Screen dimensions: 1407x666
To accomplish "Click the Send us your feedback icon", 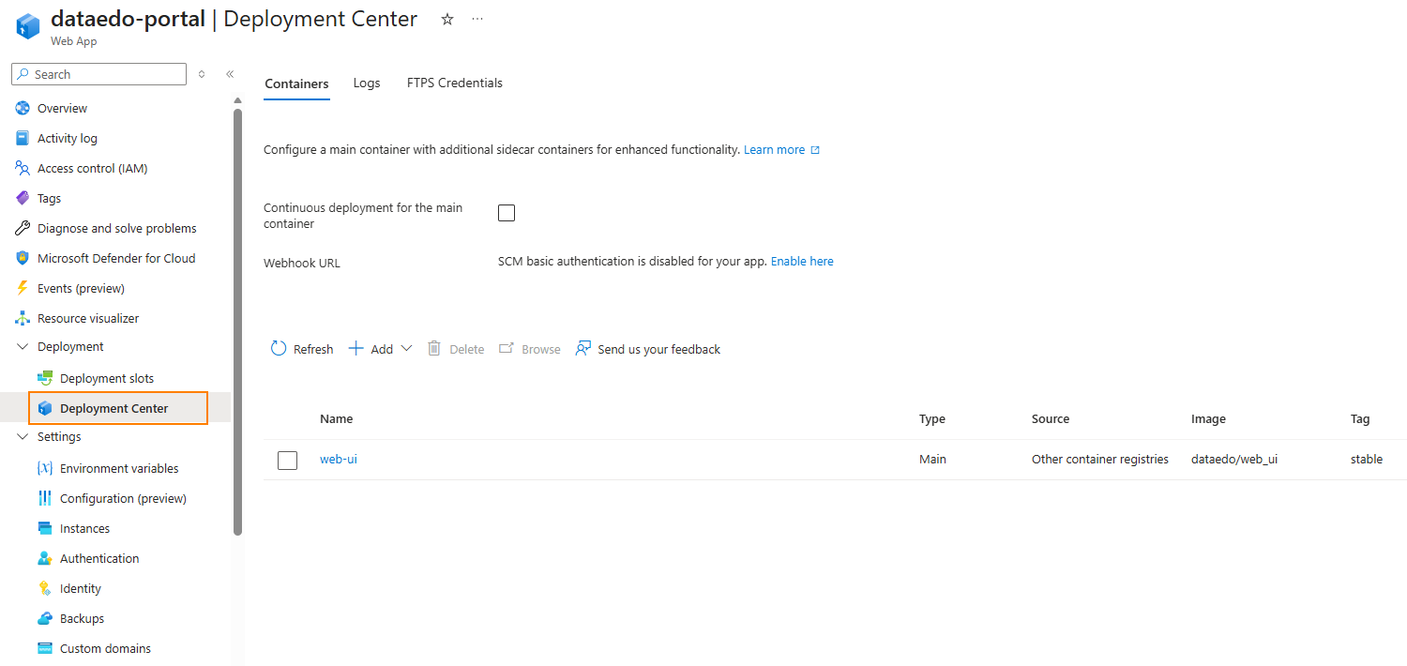I will pyautogui.click(x=583, y=349).
